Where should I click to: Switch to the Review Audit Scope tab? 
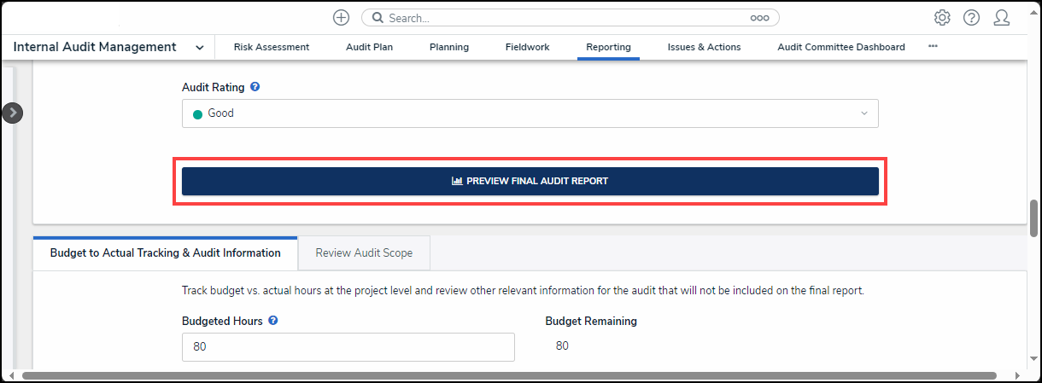364,252
